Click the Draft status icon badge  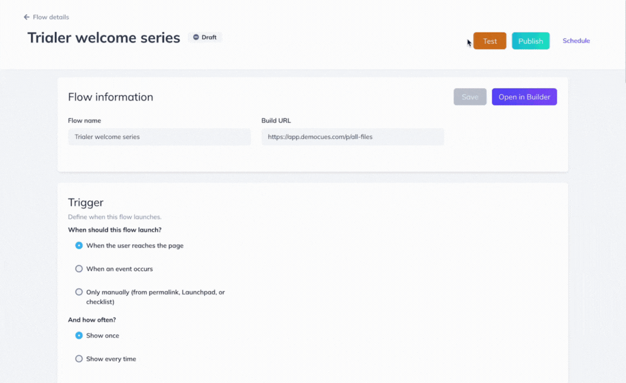click(196, 37)
